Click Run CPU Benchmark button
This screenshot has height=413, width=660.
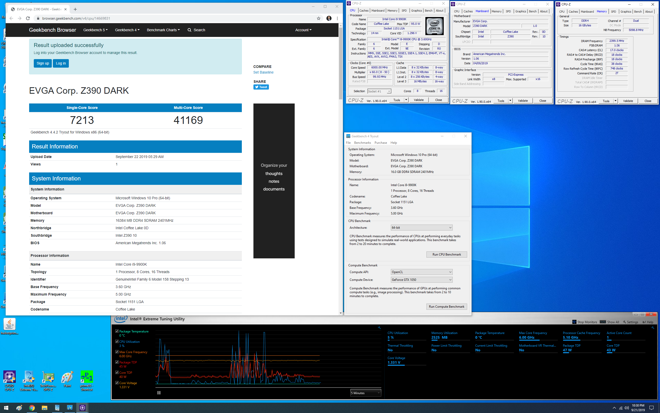tap(447, 255)
